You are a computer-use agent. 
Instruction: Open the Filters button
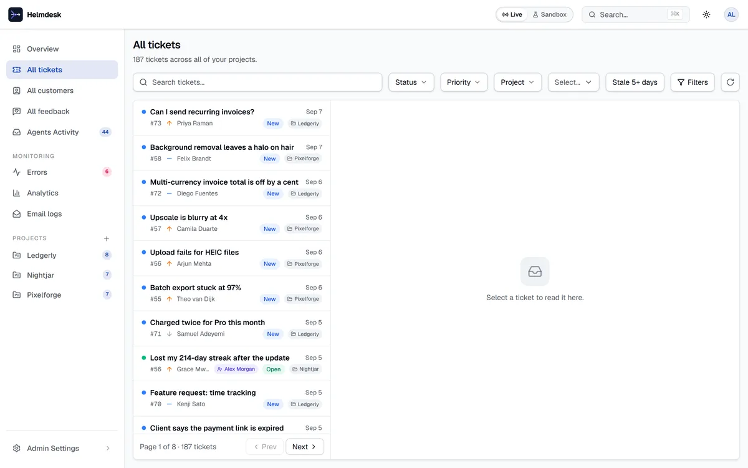coord(693,82)
